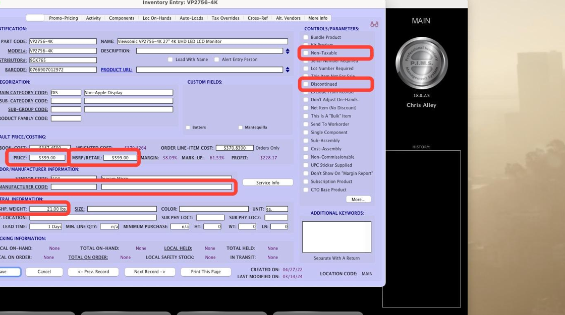
Task: Click the UNIT field showing ea.
Action: [277, 209]
